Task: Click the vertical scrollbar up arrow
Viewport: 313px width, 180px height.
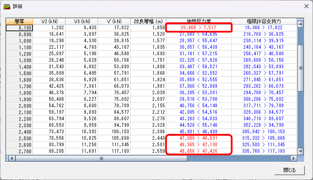Action: 300,24
